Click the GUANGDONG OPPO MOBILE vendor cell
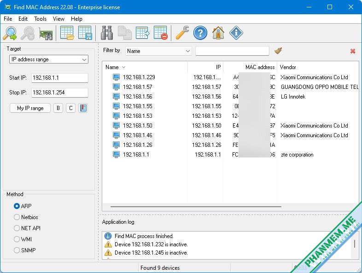The width and height of the screenshot is (362, 273). [320, 87]
